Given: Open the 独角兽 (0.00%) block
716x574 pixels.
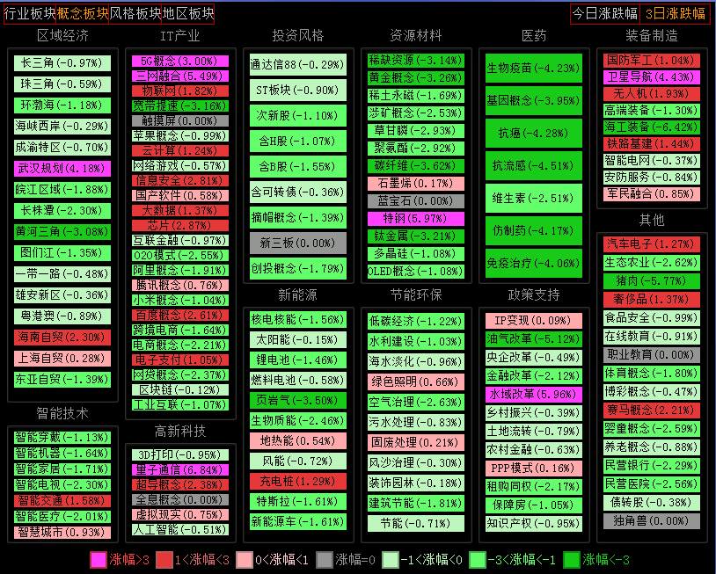Looking at the screenshot, I should pos(652,521).
